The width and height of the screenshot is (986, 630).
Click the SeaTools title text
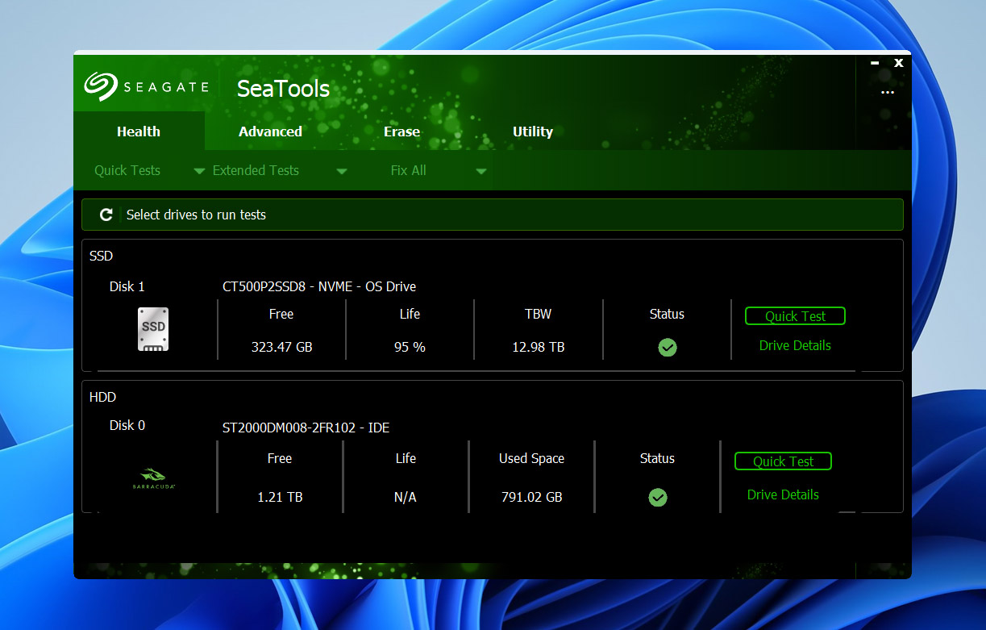(x=283, y=89)
